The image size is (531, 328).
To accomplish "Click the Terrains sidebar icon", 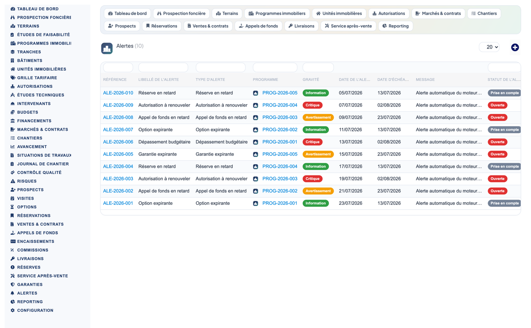I will coord(13,26).
